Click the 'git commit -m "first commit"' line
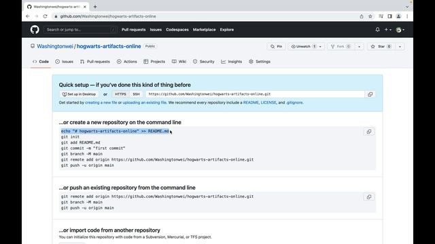The width and height of the screenshot is (435, 244). pyautogui.click(x=93, y=148)
